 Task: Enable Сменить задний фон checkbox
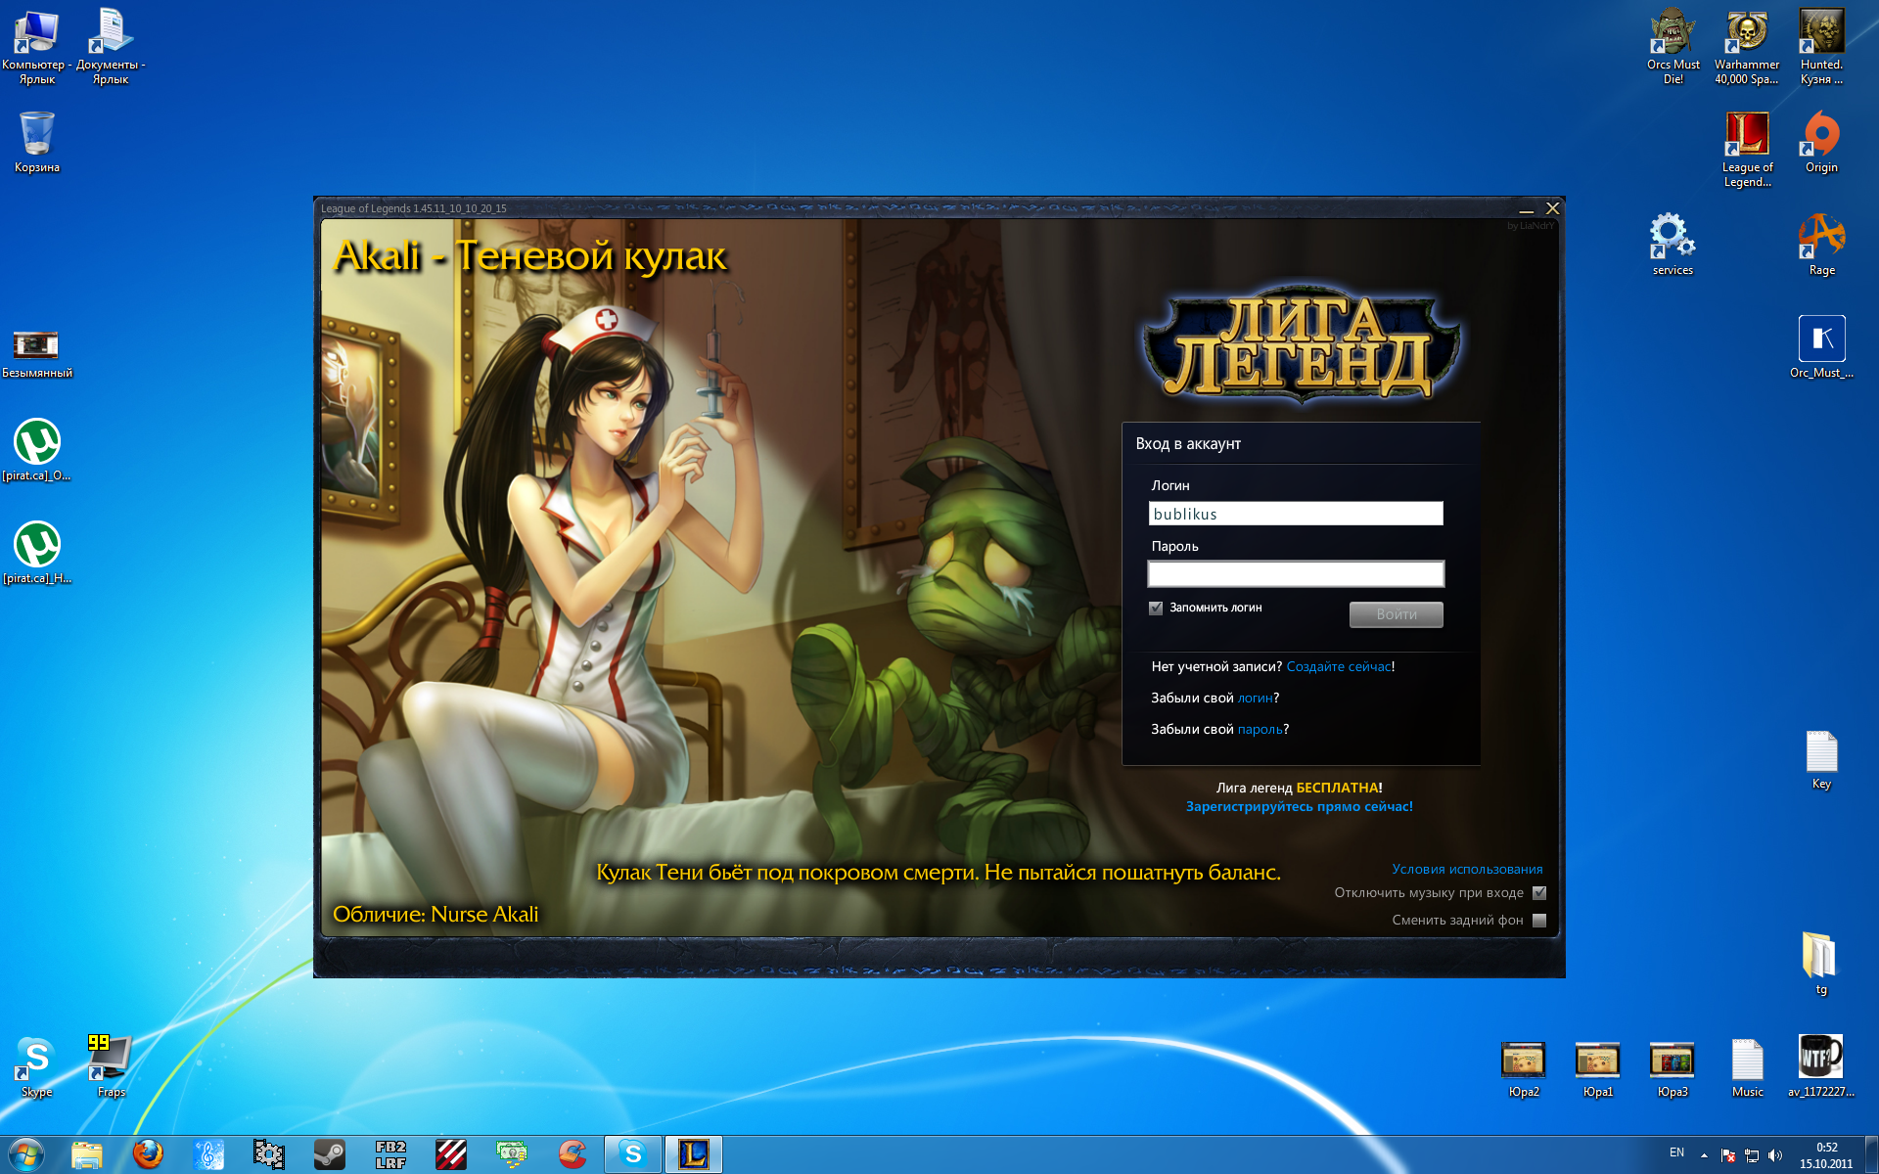(1539, 920)
